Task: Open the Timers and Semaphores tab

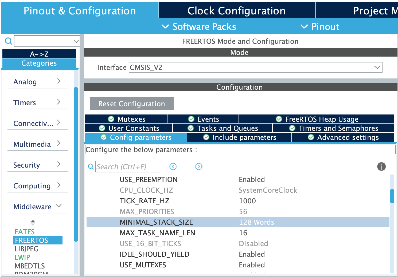Action: pos(333,128)
